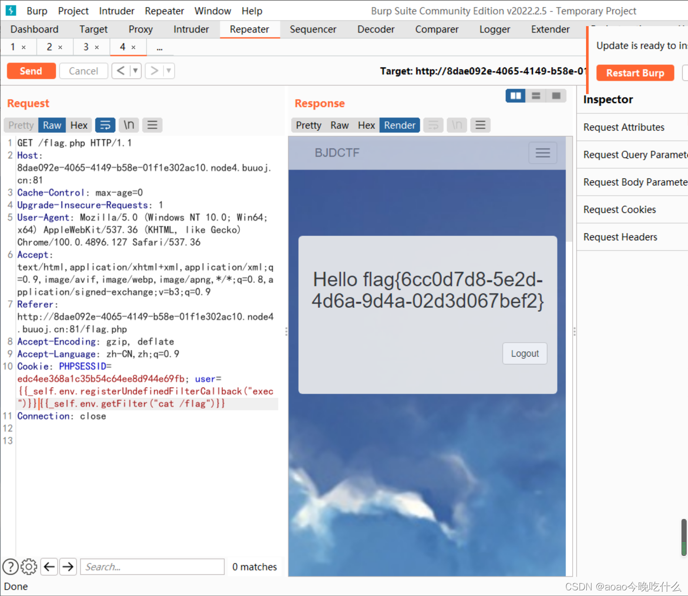The image size is (688, 596).
Task: Click the Request/Response panel divider handle
Action: coord(286,332)
